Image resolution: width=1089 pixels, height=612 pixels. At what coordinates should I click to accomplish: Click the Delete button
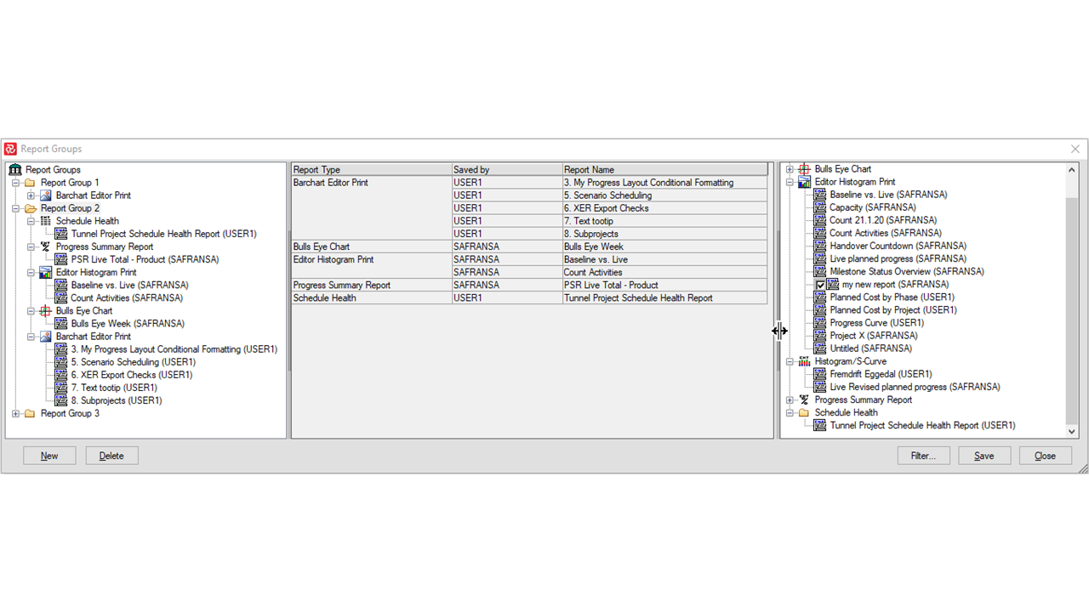(x=111, y=456)
